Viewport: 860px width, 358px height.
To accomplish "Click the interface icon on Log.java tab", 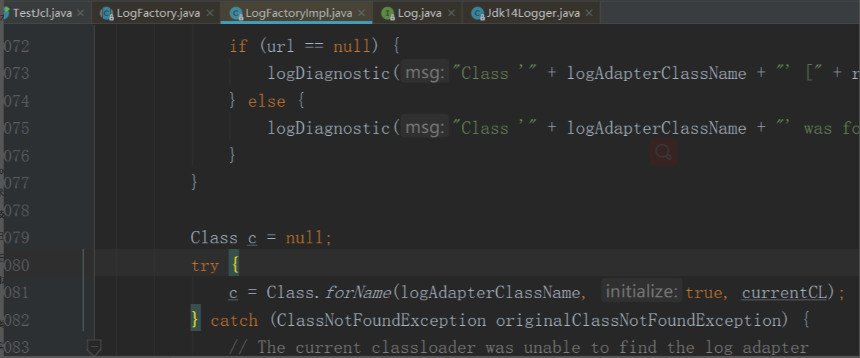I will tap(389, 13).
